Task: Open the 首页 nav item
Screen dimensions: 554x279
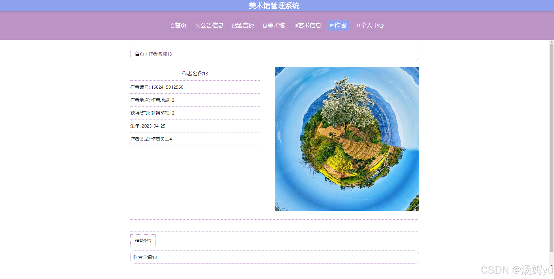Action: 178,25
